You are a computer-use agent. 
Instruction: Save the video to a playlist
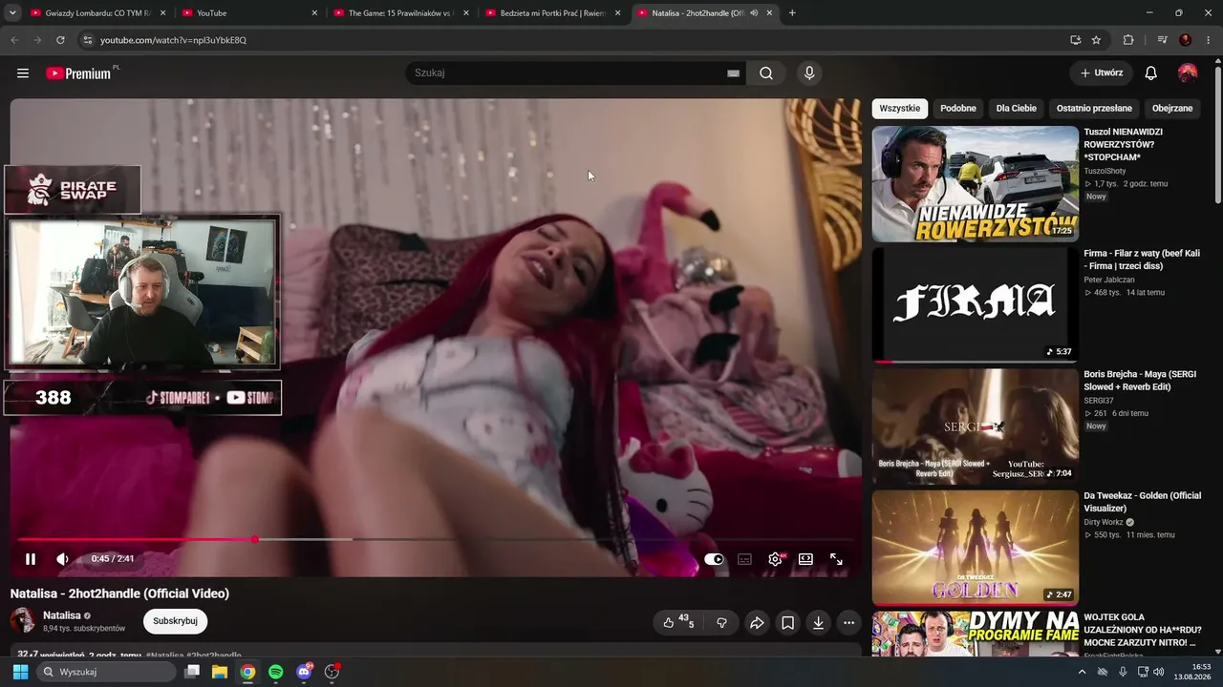point(787,622)
